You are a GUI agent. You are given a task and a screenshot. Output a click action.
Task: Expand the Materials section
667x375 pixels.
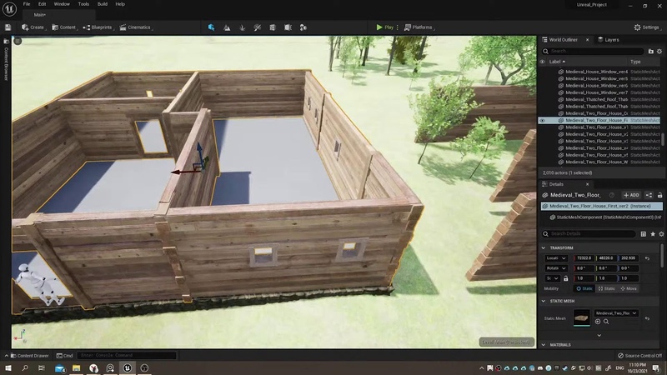(544, 344)
